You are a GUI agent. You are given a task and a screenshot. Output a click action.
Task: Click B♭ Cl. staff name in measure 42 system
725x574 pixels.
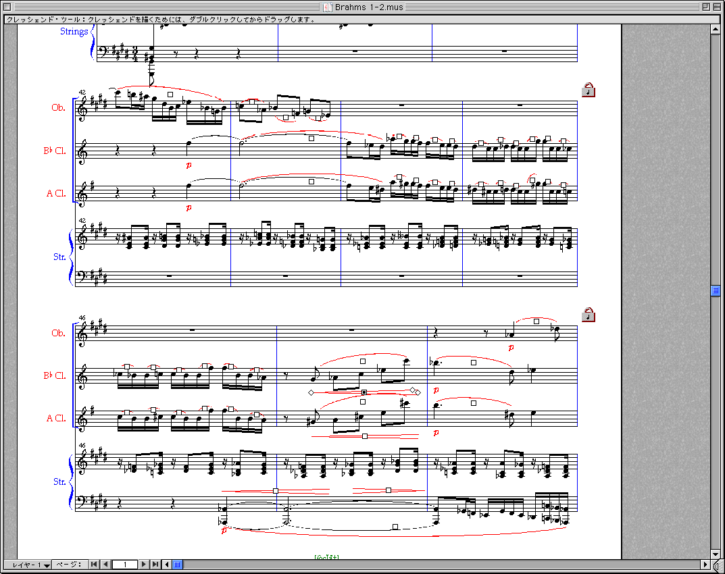(x=55, y=151)
